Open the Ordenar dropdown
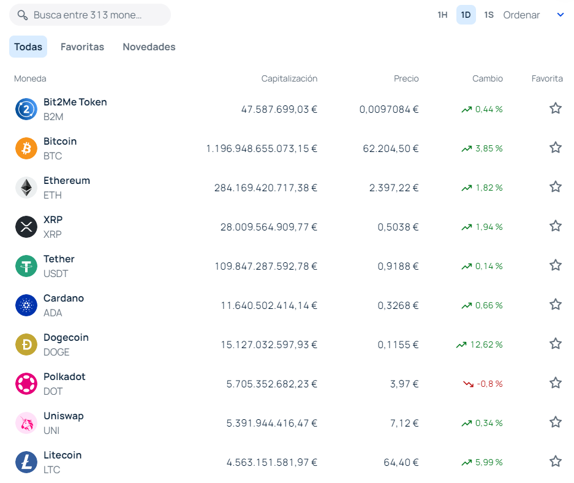 click(521, 15)
